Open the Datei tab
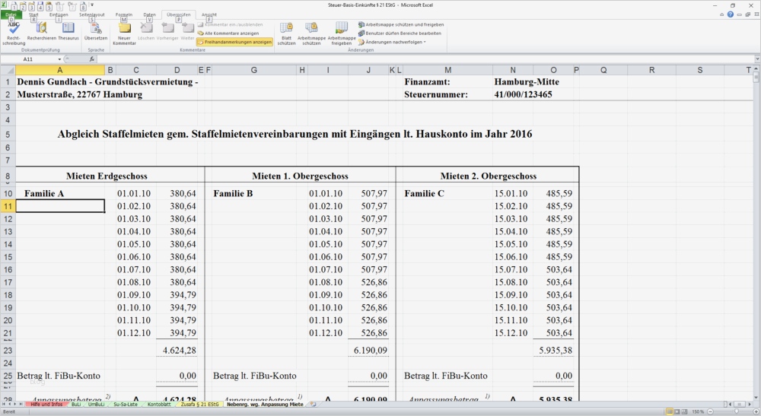Viewport: 761px width, 416px height. (x=11, y=15)
